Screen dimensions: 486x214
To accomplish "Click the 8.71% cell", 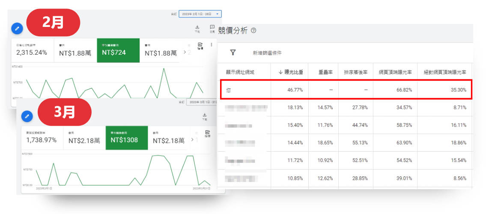I will pos(459,107).
